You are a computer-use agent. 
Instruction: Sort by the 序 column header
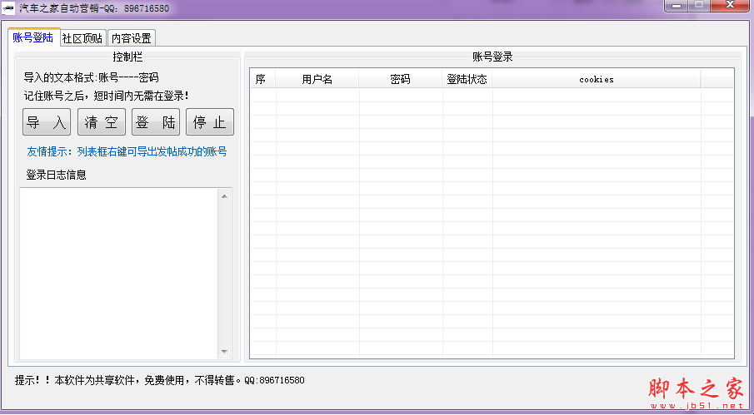(x=262, y=79)
